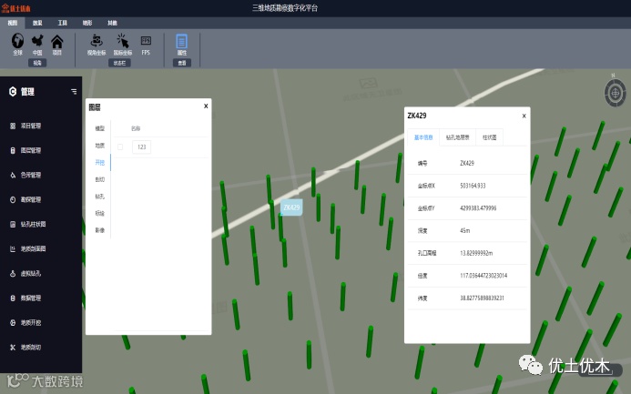Collapse sidebar via the 管理 menu icon

pyautogui.click(x=74, y=92)
